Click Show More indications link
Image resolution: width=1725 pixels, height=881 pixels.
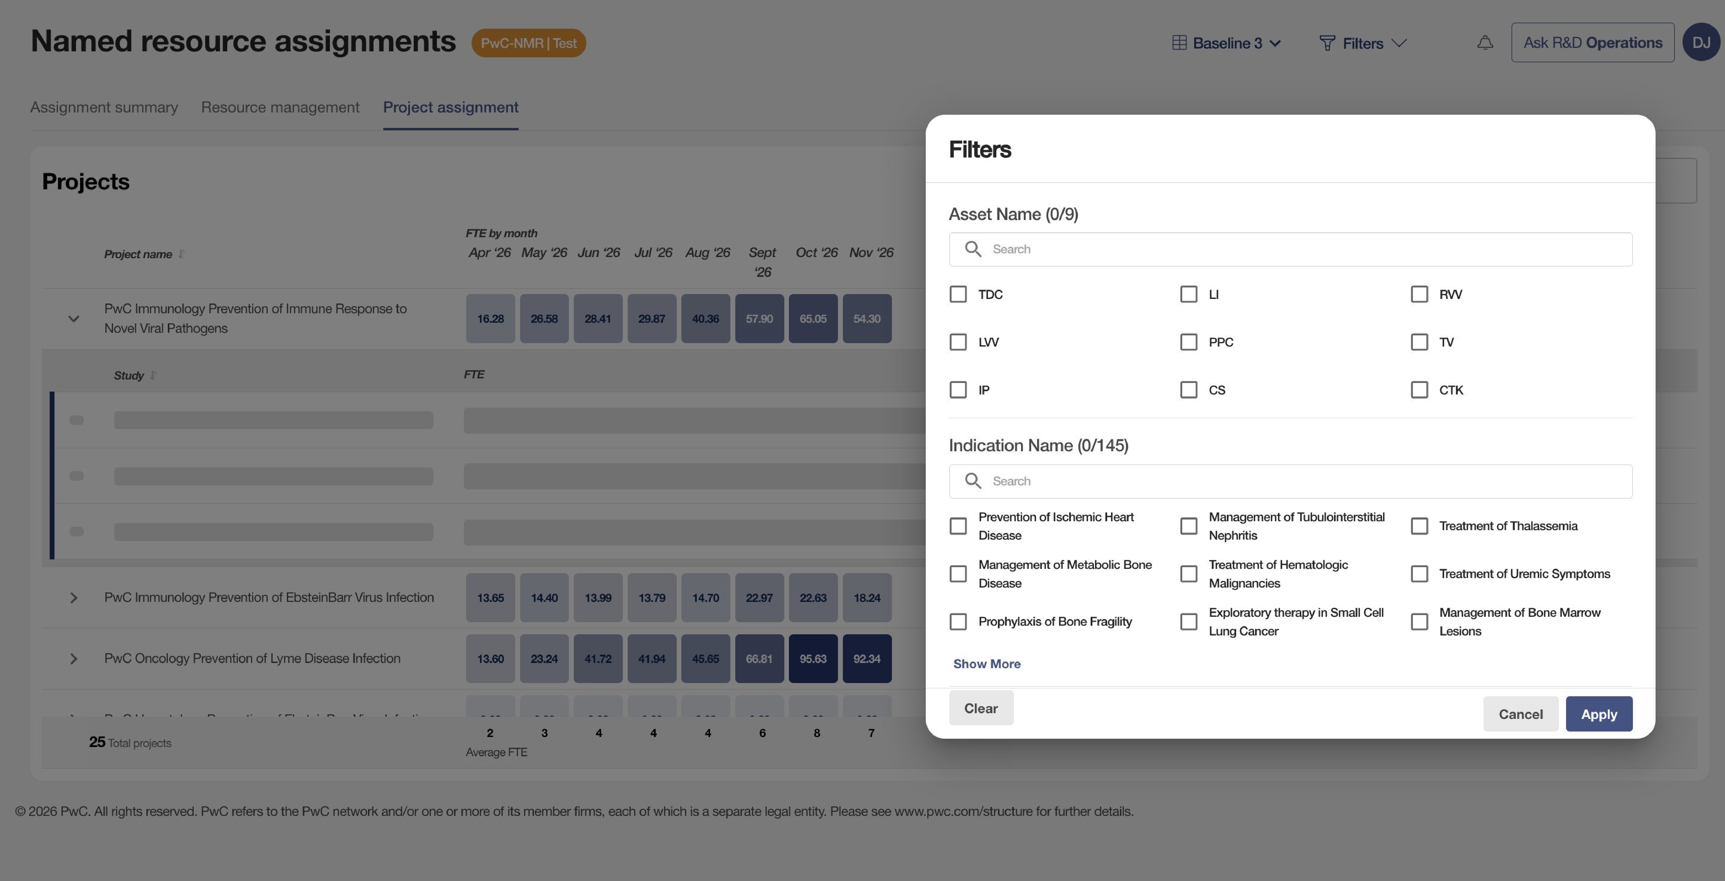click(986, 664)
